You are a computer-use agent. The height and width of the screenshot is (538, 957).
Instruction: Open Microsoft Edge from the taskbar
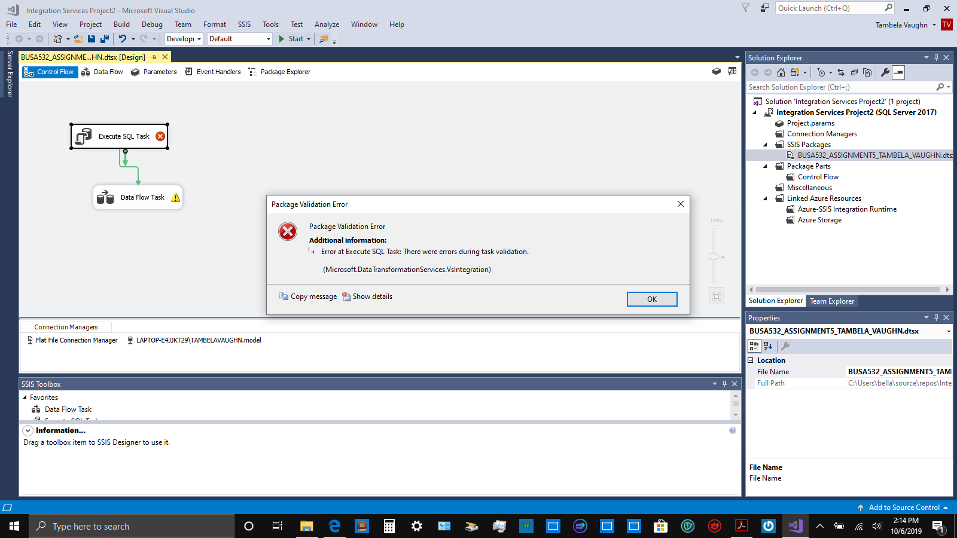pyautogui.click(x=334, y=526)
